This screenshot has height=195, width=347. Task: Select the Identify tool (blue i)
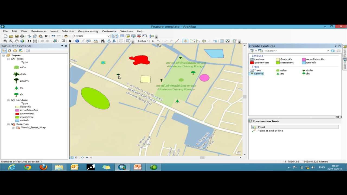pos(77,41)
